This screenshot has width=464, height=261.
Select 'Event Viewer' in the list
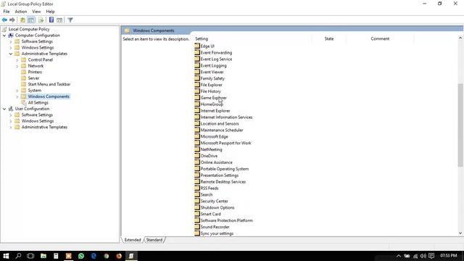[212, 72]
